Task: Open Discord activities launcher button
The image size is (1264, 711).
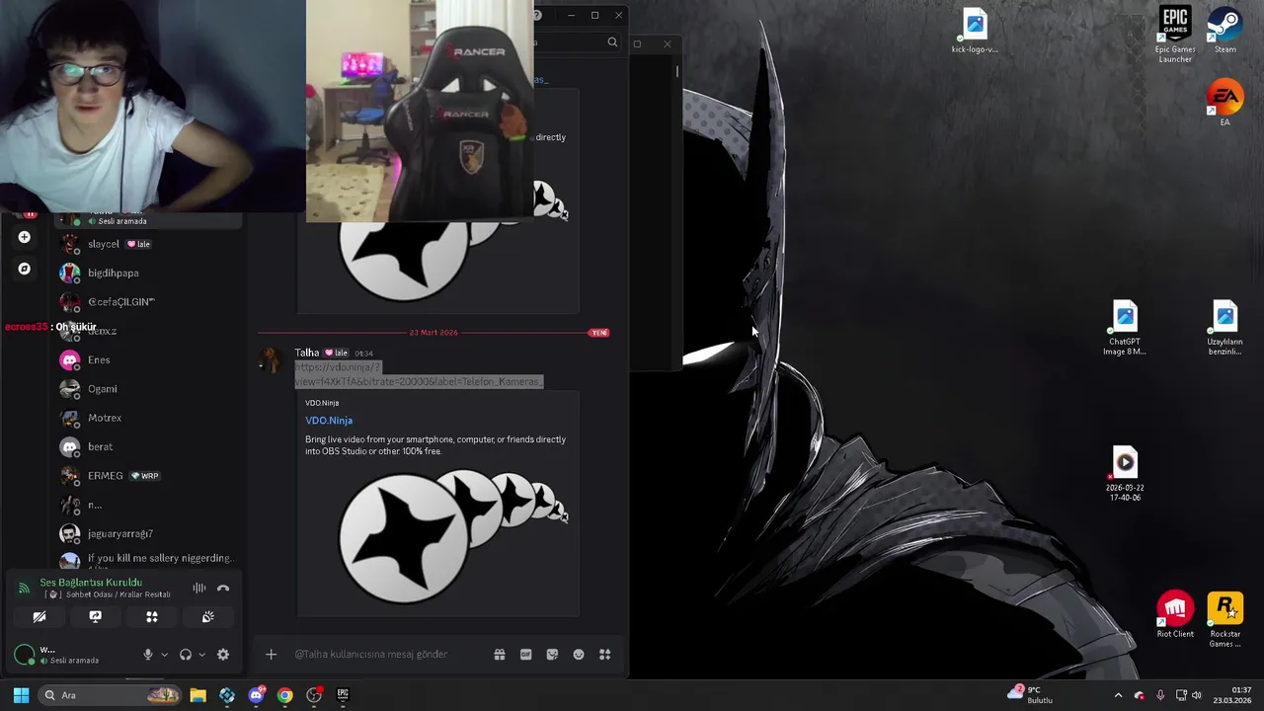Action: pos(152,616)
